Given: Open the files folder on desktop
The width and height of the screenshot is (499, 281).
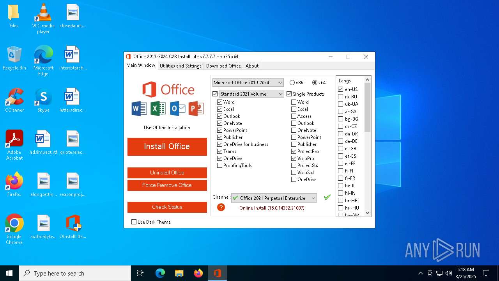Looking at the screenshot, I should tap(14, 16).
